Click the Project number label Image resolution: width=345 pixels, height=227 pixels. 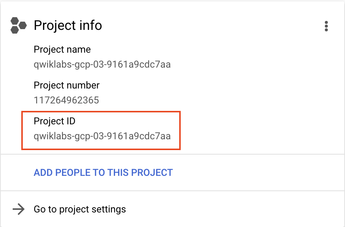66,85
